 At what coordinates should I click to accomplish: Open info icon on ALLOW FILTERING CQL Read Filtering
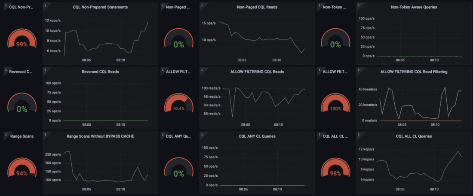point(359,69)
